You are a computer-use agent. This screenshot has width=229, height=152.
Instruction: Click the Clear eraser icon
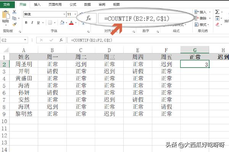tap(217, 24)
